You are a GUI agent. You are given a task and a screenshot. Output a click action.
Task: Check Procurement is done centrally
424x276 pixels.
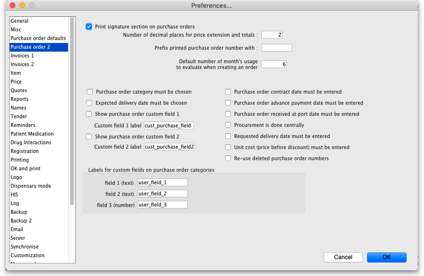coord(228,125)
